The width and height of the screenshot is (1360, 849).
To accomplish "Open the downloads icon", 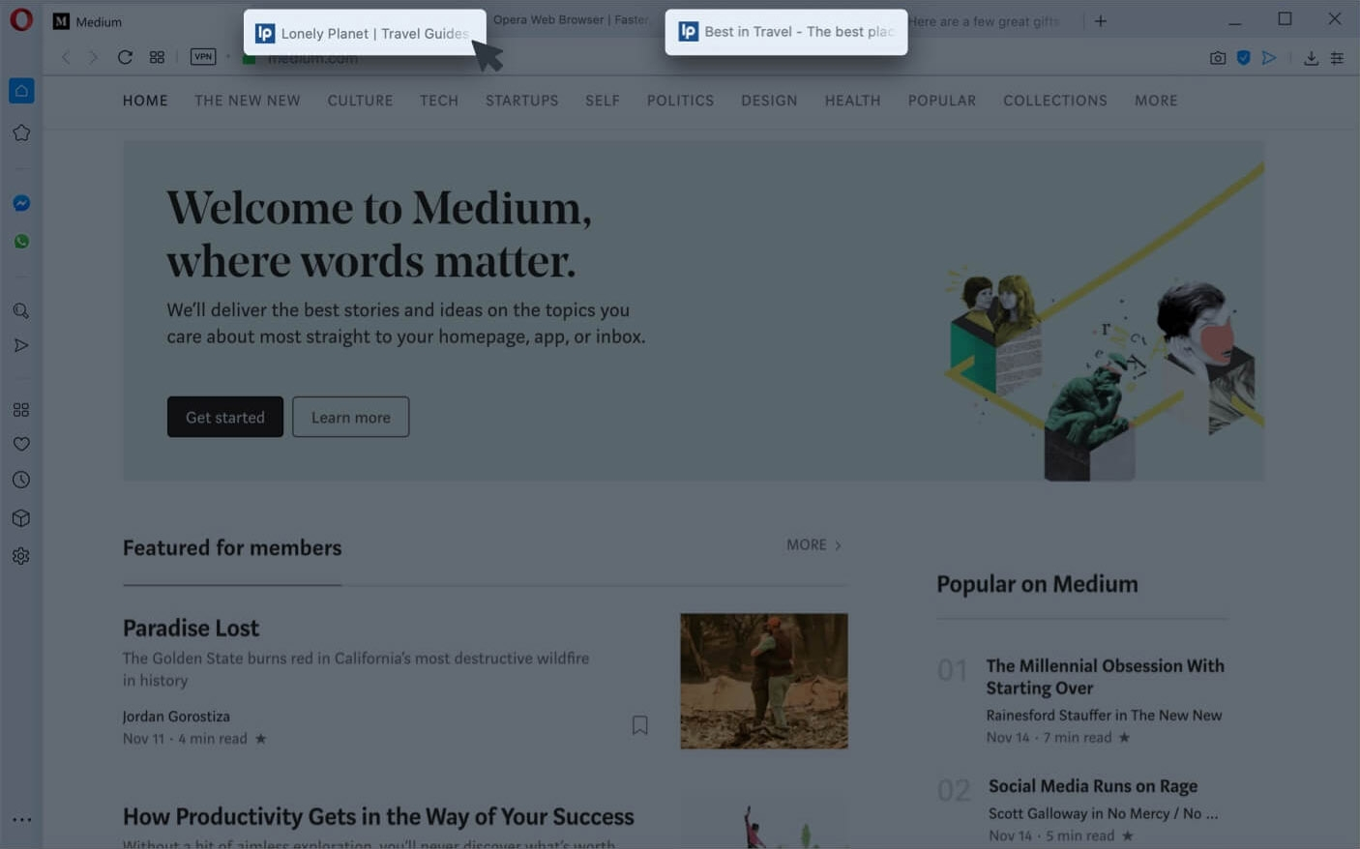I will coord(1311,58).
